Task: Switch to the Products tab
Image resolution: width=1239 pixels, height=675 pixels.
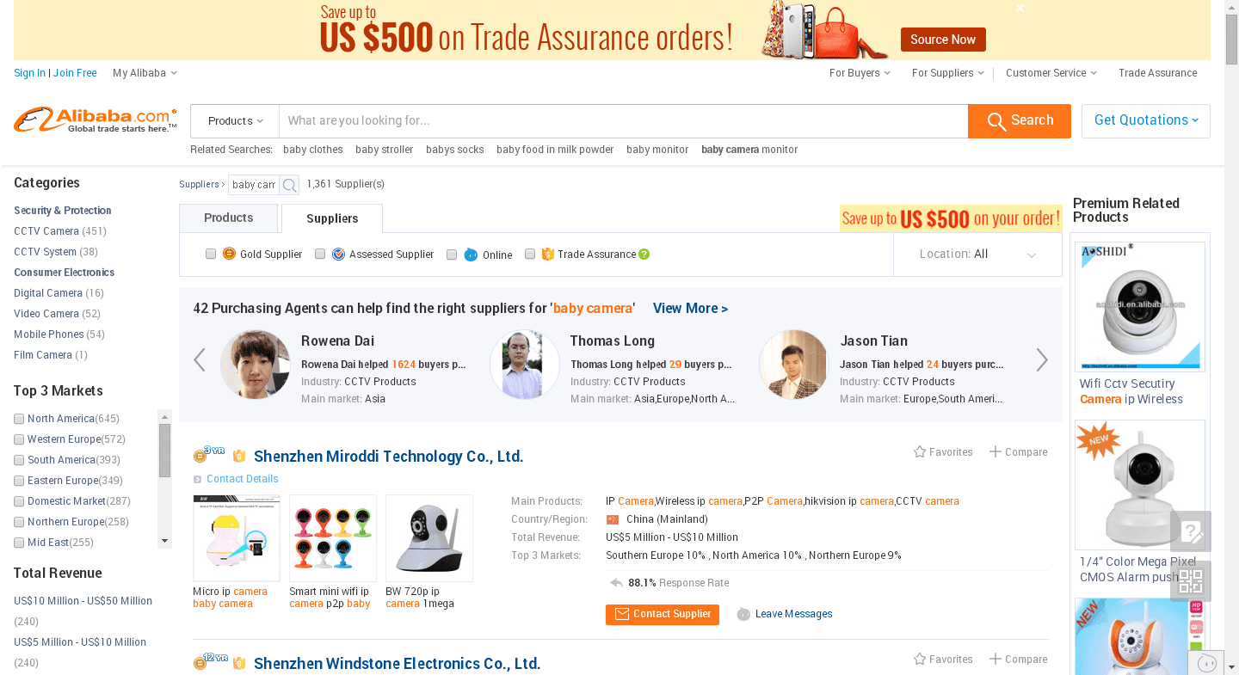Action: point(228,218)
